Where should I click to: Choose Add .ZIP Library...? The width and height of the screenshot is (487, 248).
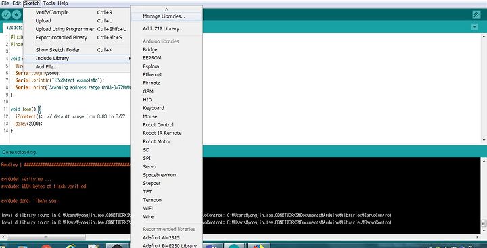coord(166,29)
